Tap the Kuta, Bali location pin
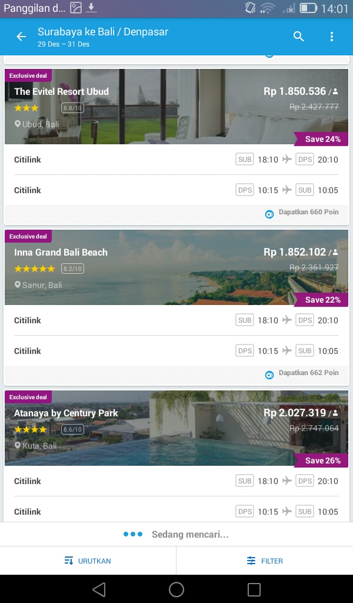353x603 pixels. tap(18, 446)
